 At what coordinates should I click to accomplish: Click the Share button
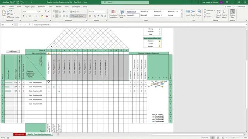(228, 7)
